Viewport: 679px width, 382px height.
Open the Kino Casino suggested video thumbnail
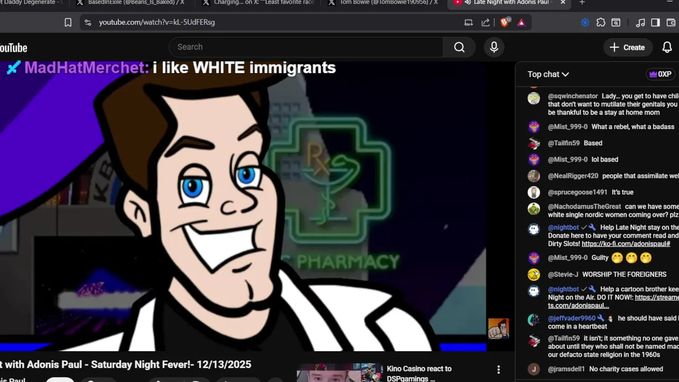coord(339,372)
